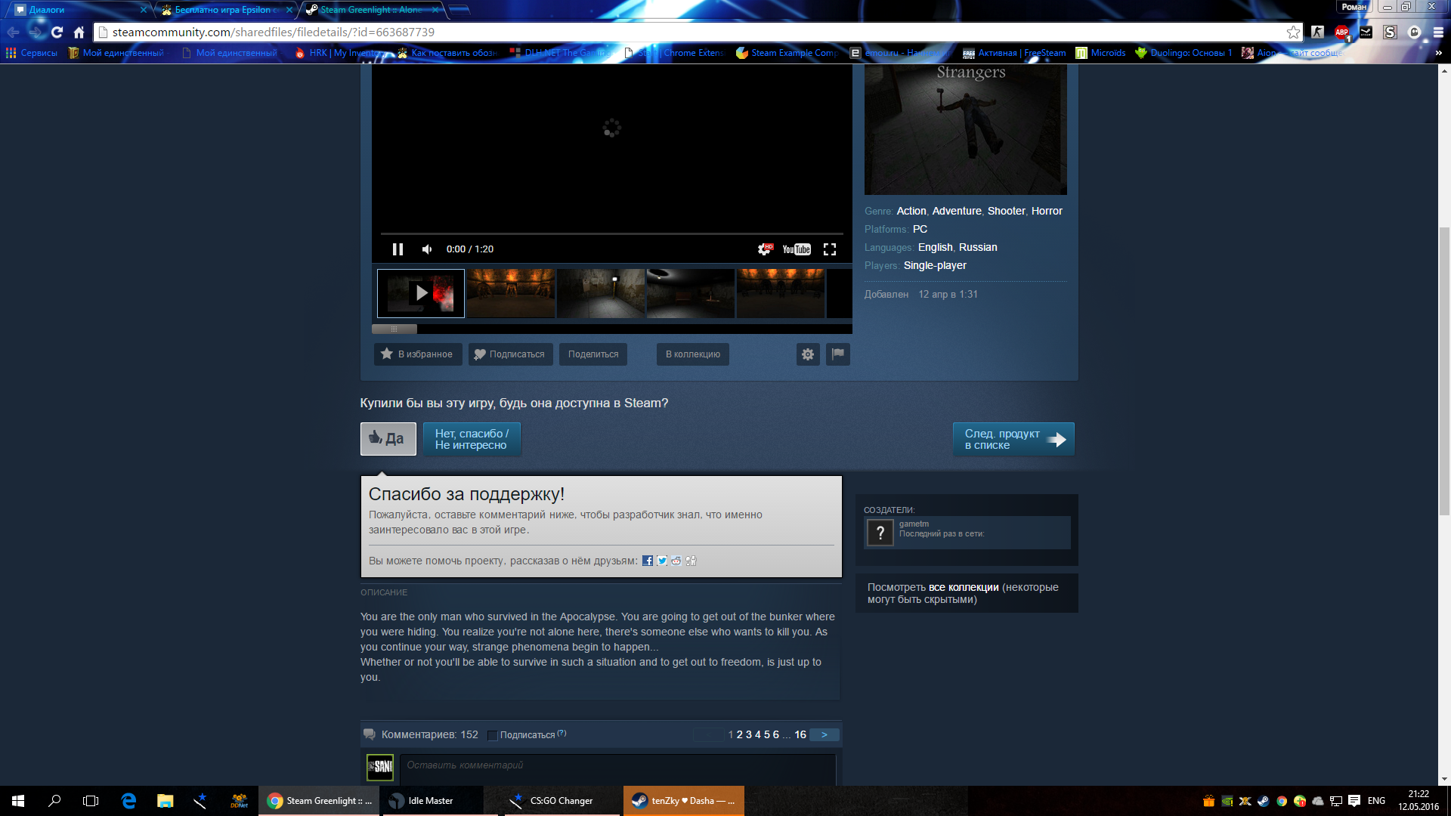1451x816 pixels.
Task: Open File Explorer from the taskbar
Action: click(165, 801)
